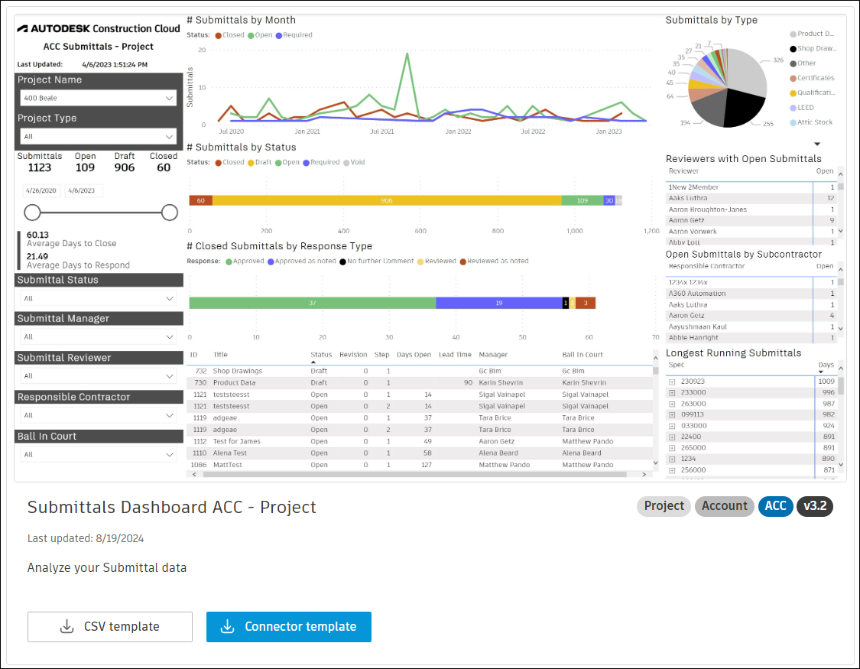The image size is (860, 669).
Task: Select the Project tag
Action: (664, 505)
